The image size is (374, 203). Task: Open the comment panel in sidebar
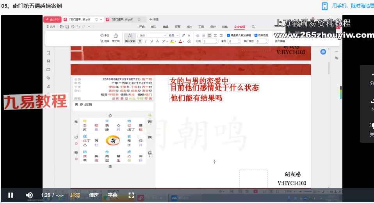click(48, 69)
